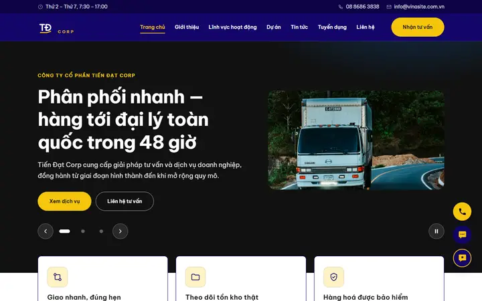The image size is (482, 301).
Task: Click the truck photo in the hero
Action: pyautogui.click(x=356, y=140)
